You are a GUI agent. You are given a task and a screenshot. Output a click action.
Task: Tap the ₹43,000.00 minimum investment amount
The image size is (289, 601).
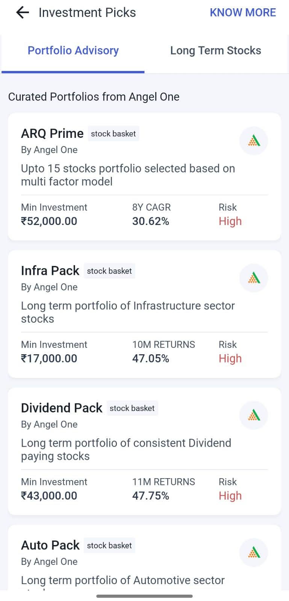click(49, 496)
